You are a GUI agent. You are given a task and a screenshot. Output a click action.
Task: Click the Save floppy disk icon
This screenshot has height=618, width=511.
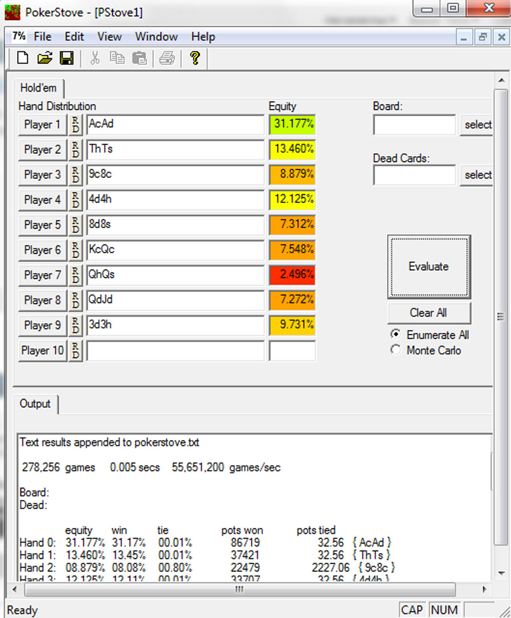pos(67,58)
